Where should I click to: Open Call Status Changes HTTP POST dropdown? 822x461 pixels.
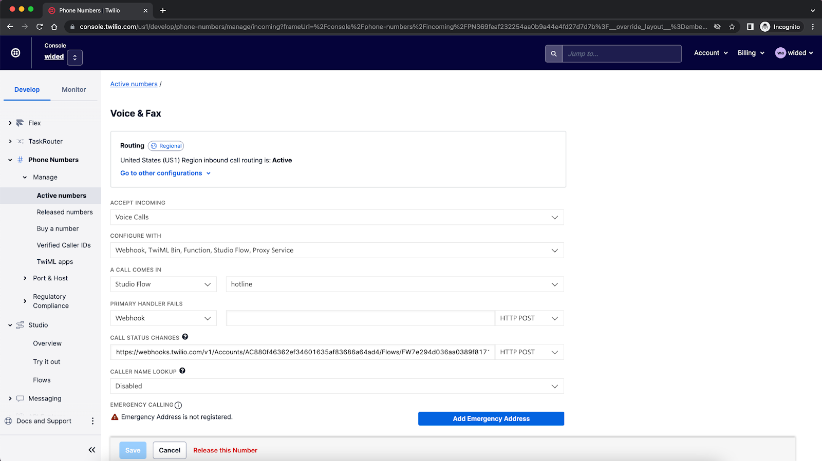pyautogui.click(x=529, y=352)
